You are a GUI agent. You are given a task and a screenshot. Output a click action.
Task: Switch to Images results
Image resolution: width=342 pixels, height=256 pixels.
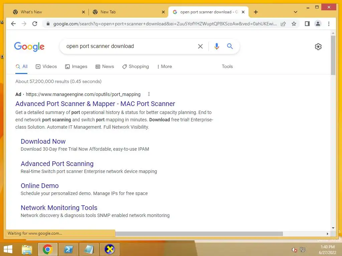76,67
